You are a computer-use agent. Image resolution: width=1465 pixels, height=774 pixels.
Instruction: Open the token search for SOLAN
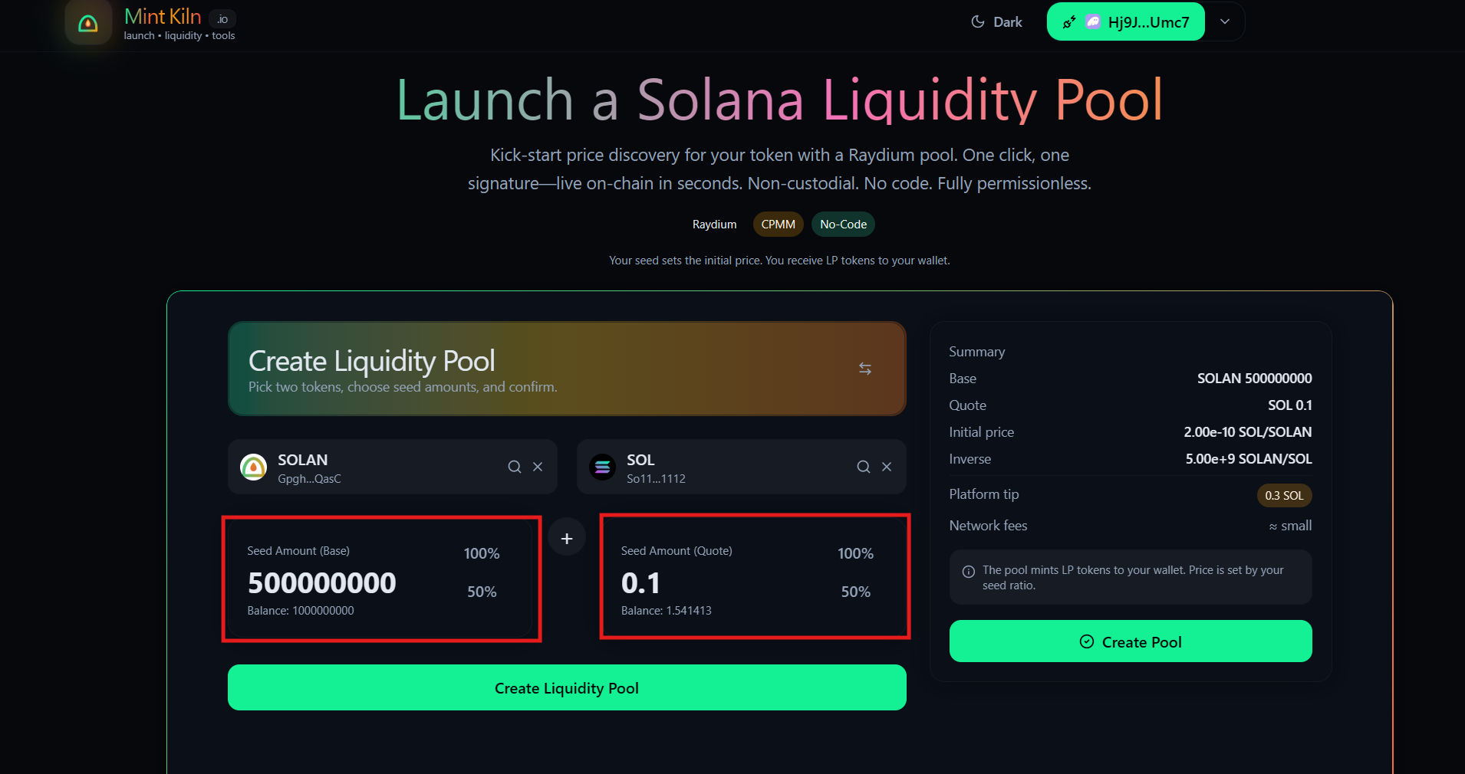[x=513, y=466]
